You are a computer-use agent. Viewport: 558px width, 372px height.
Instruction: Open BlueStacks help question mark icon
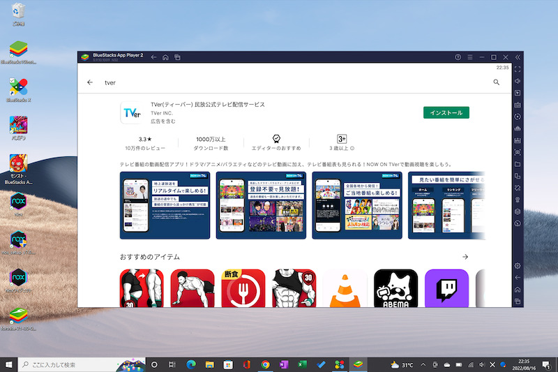click(x=458, y=57)
